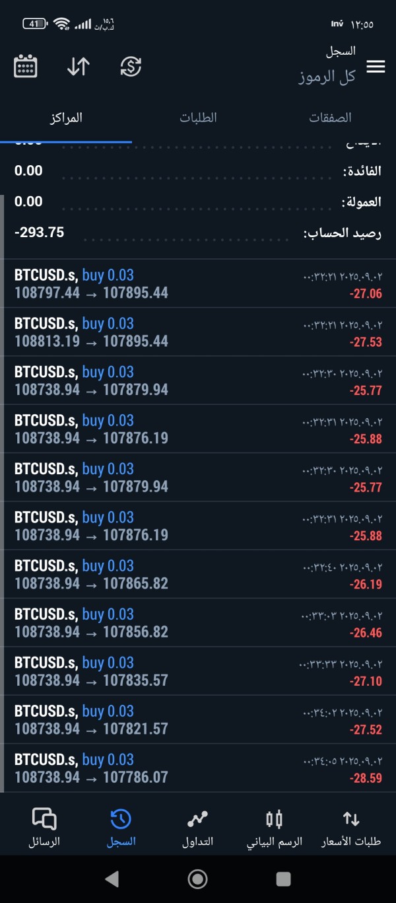The height and width of the screenshot is (903, 396).
Task: Open the كل الرموز symbol filter
Action: [x=327, y=77]
